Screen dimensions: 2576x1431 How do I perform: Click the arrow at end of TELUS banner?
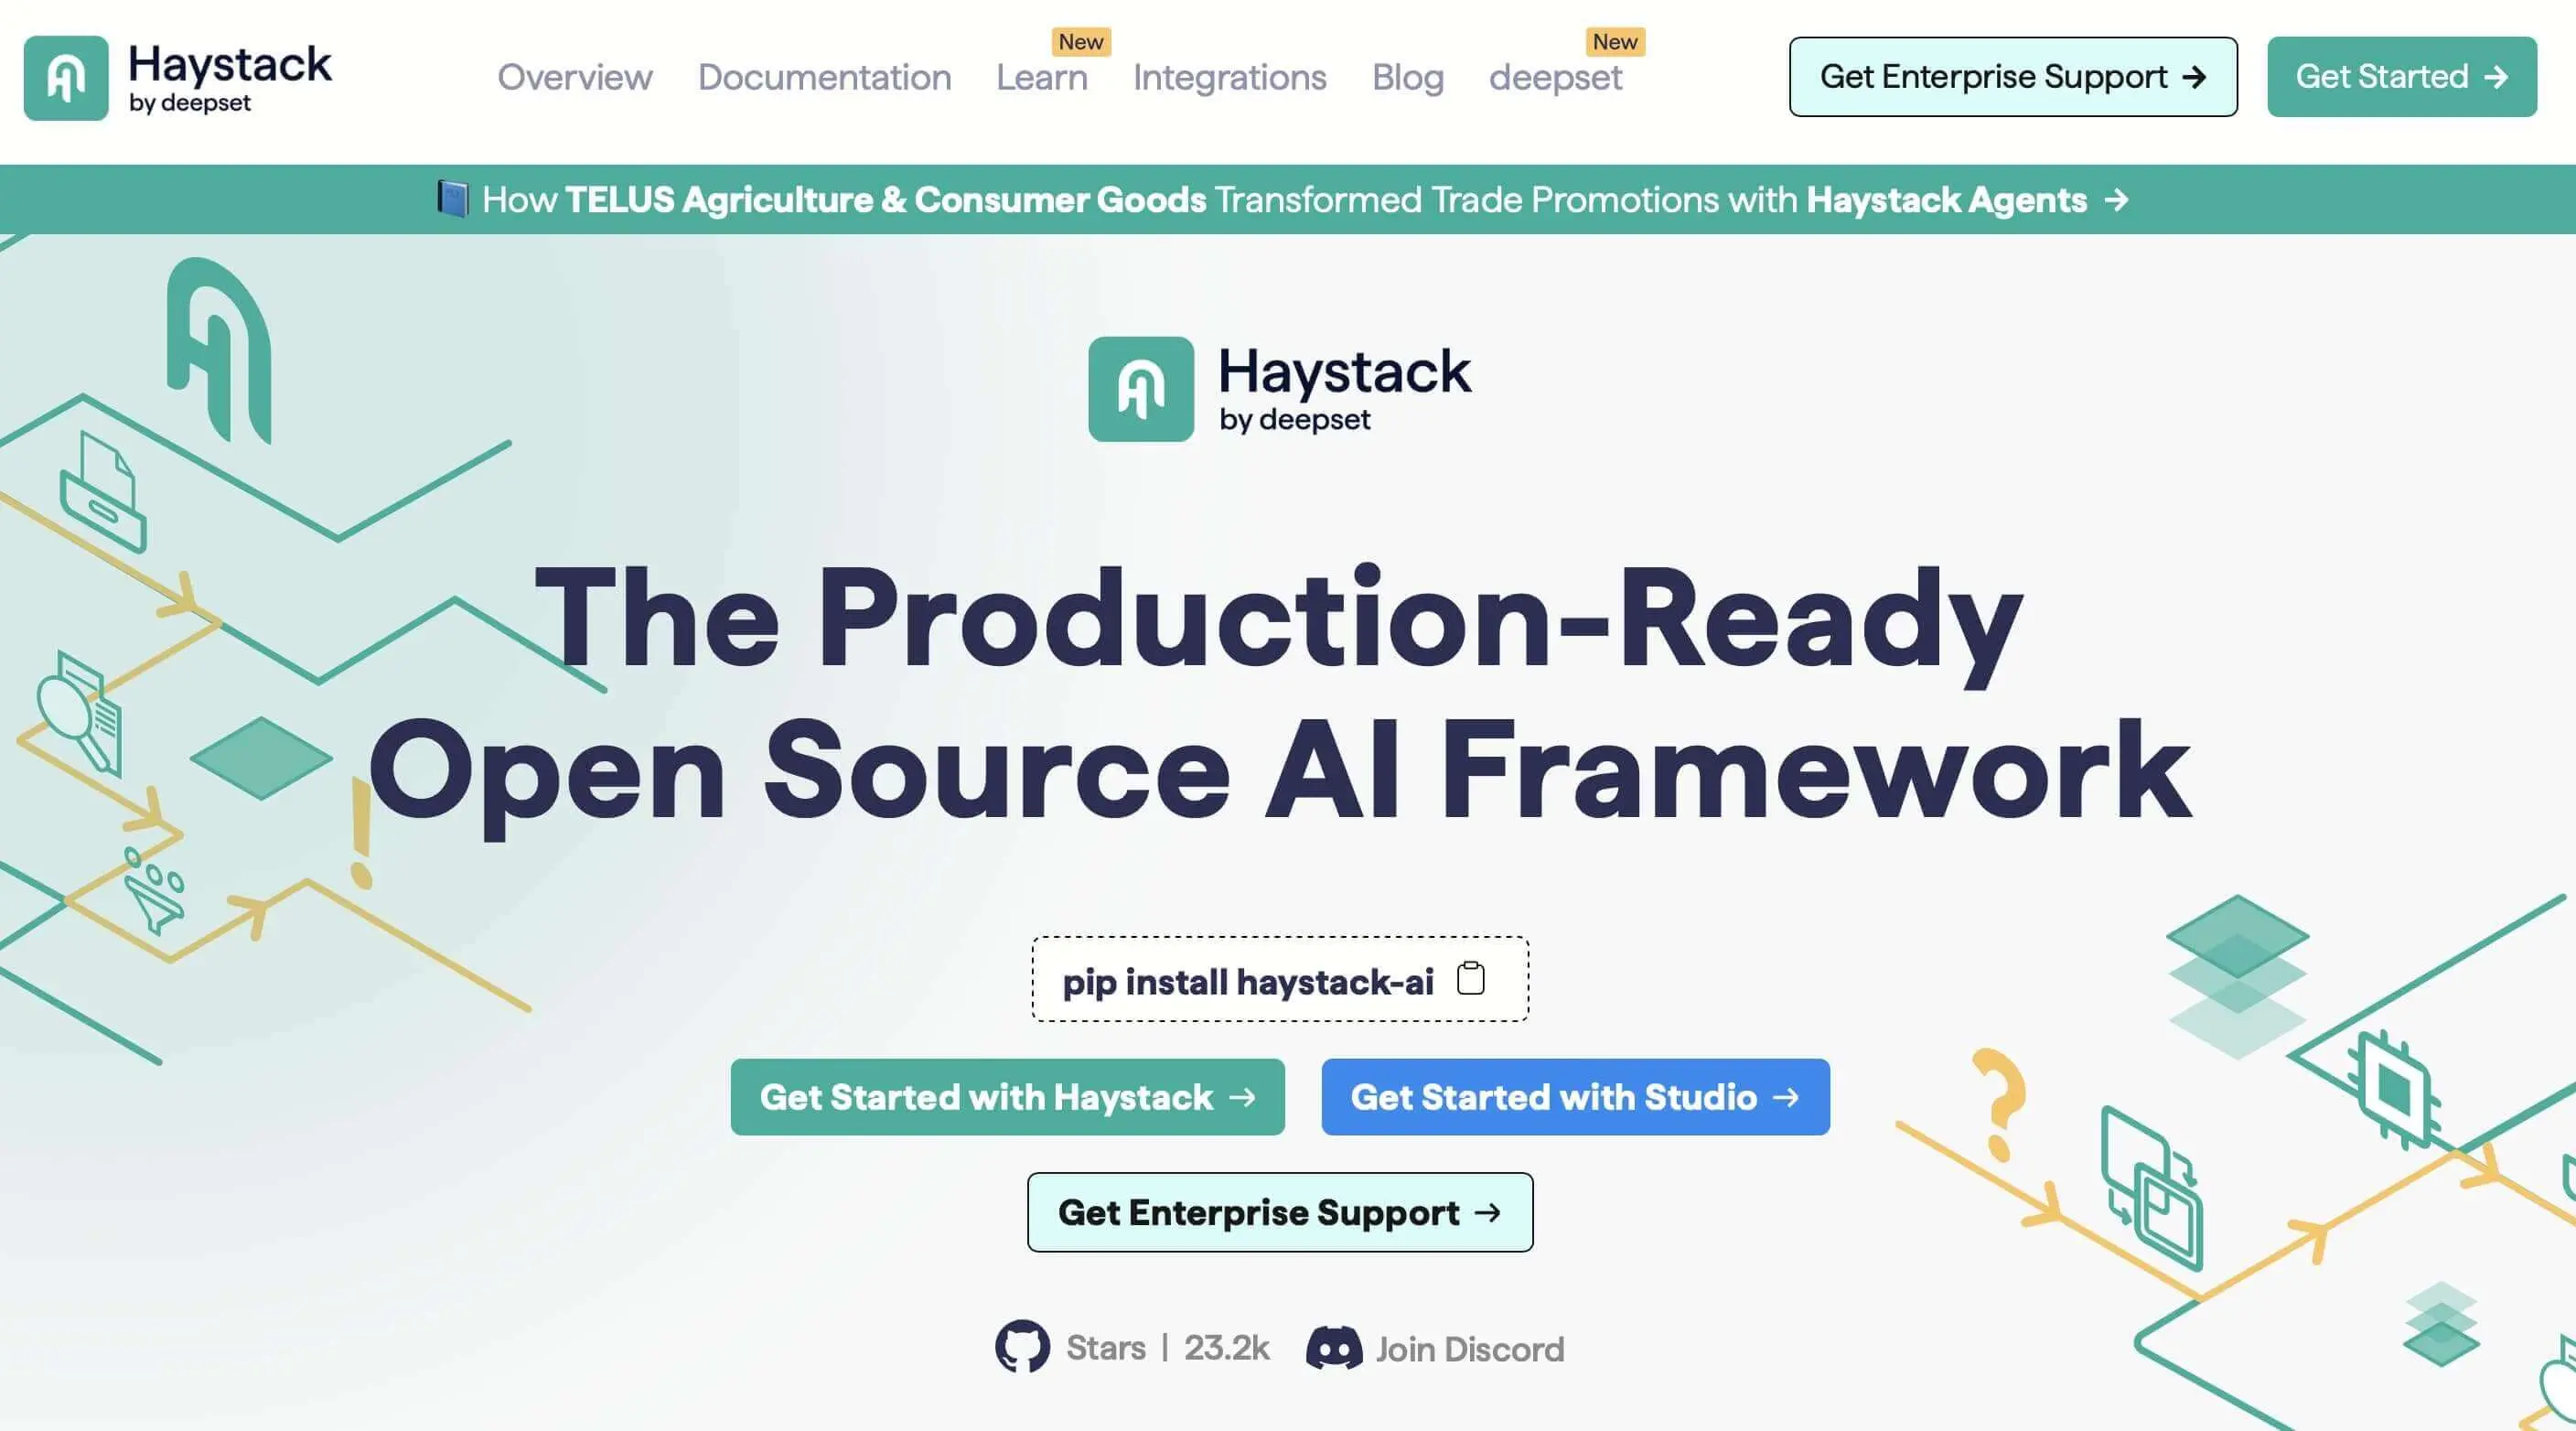coord(2117,200)
